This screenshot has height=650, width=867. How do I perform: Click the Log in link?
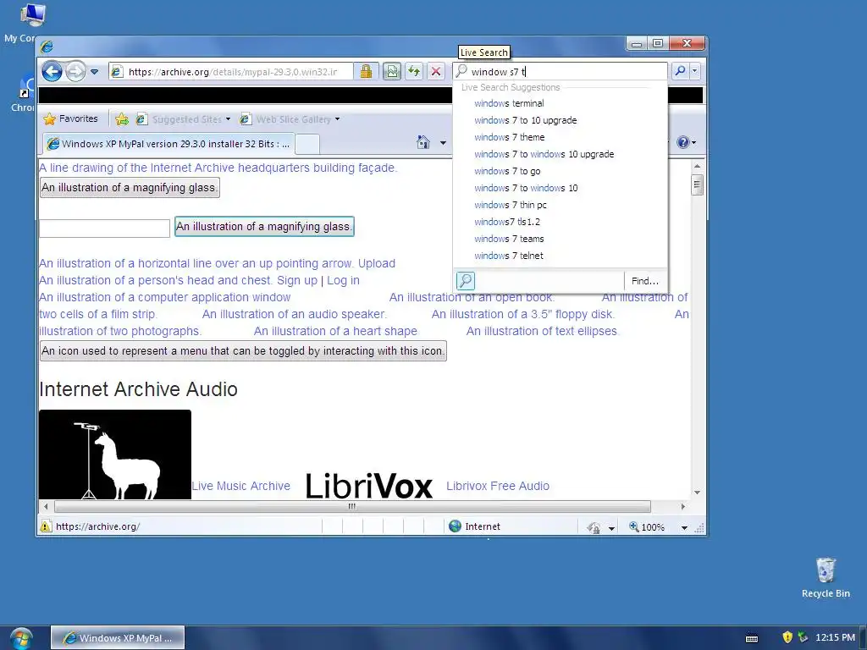(x=343, y=280)
